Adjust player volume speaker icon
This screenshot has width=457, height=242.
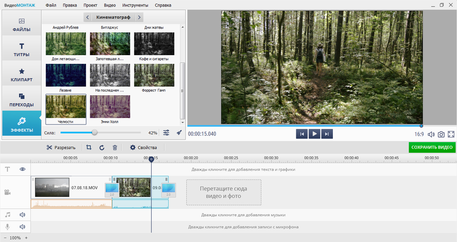click(431, 134)
